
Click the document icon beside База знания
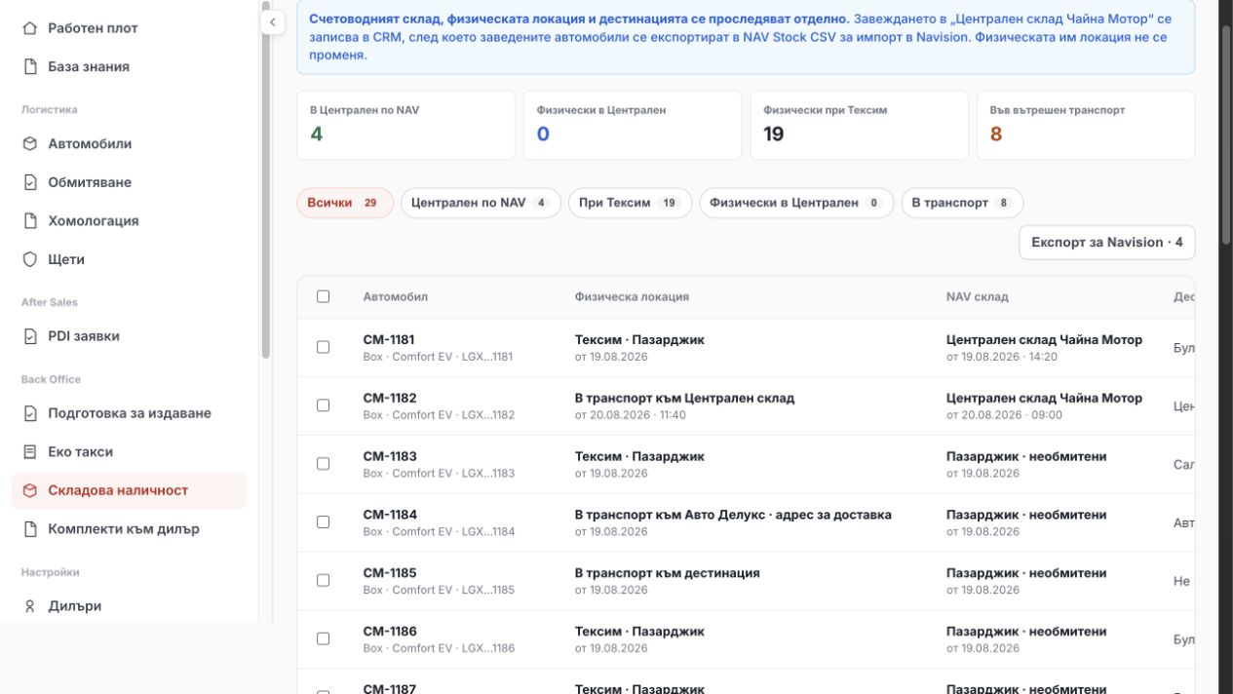(x=30, y=67)
